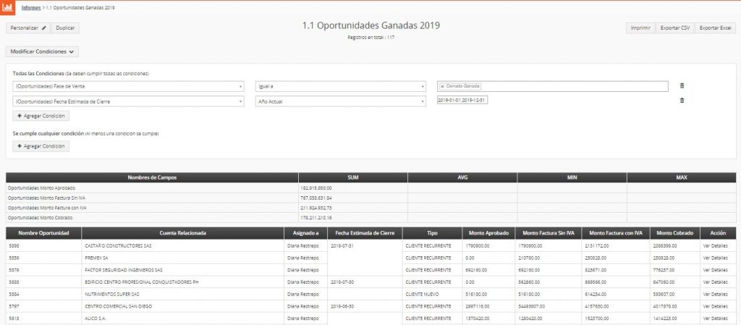
Task: Open Fecha Estimada de Cierre field dropdown
Action: pos(128,101)
